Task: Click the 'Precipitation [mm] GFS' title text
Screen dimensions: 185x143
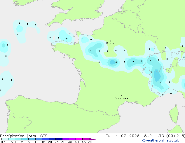Action: [x=24, y=136]
